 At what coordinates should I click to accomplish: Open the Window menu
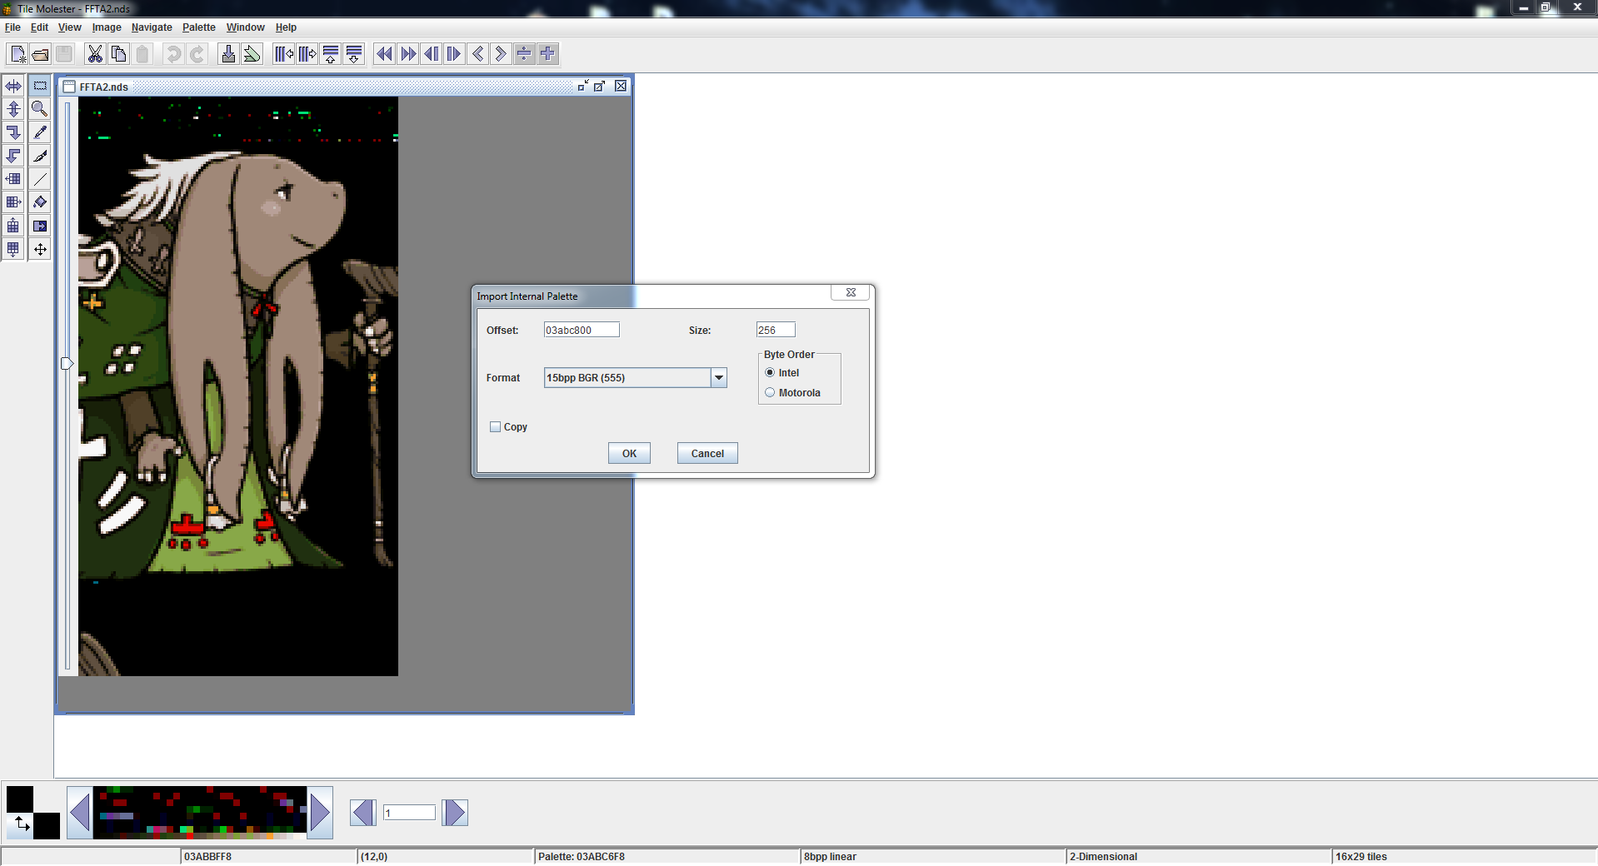pos(246,27)
